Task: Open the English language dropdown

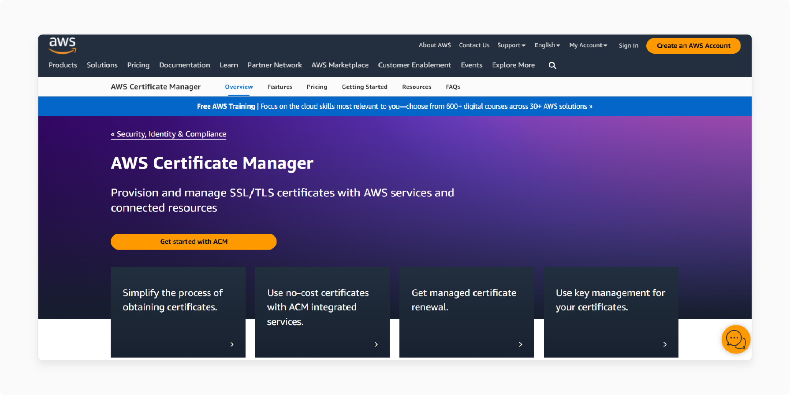Action: point(547,45)
